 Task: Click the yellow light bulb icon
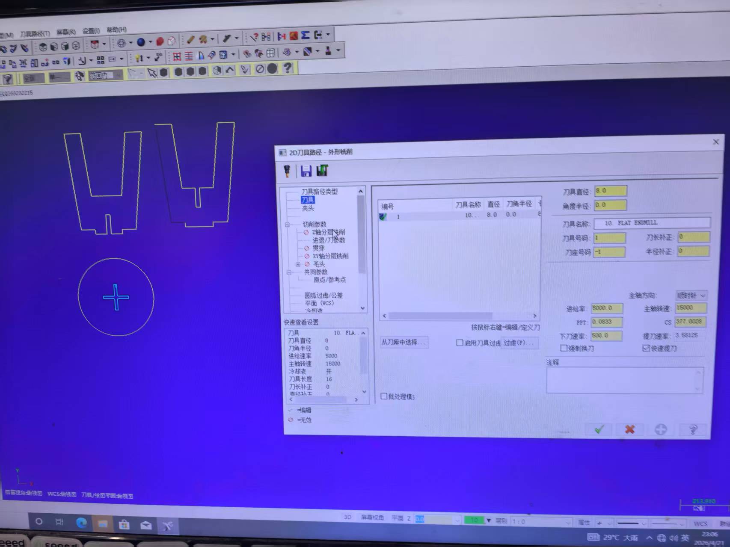(x=139, y=57)
